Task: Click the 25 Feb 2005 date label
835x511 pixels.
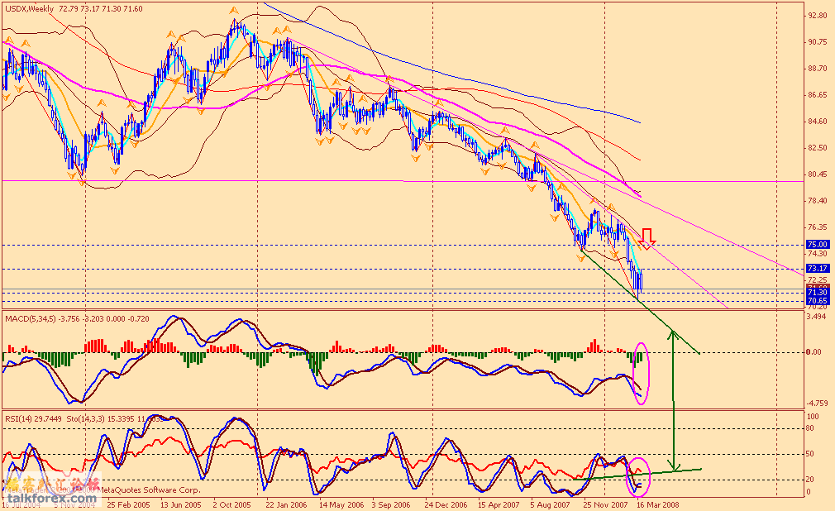Action: coord(128,504)
